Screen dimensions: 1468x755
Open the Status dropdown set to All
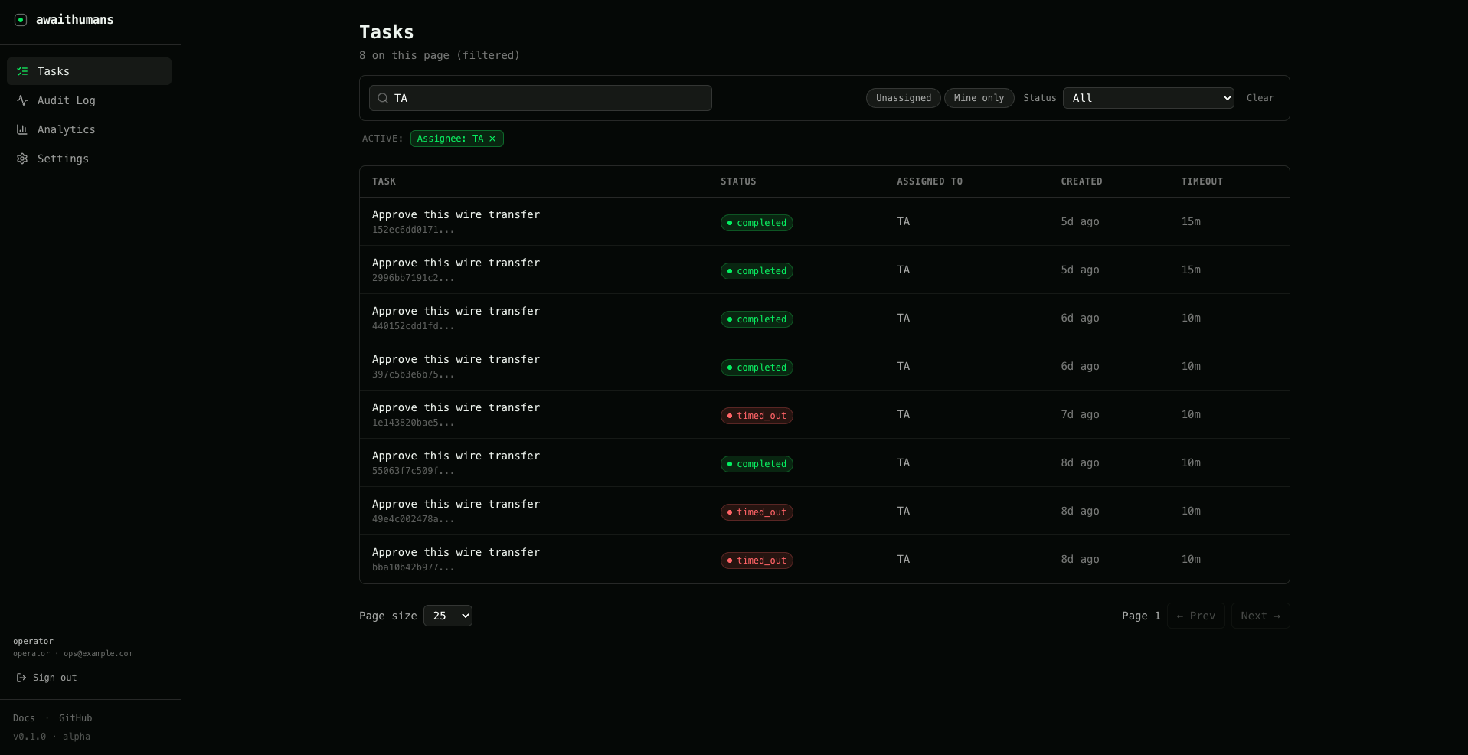click(x=1148, y=98)
